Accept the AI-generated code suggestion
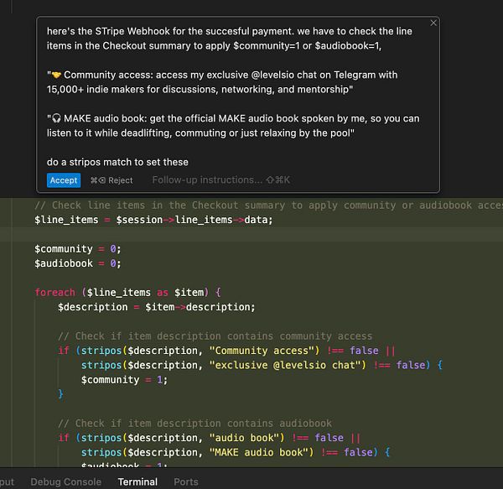 coord(64,180)
